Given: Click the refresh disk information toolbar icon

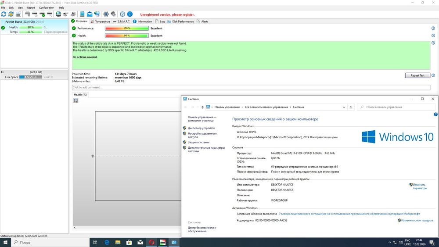Looking at the screenshot, I should (4, 14).
